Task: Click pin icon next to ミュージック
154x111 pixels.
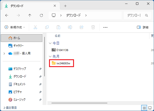Action: (x=40, y=100)
